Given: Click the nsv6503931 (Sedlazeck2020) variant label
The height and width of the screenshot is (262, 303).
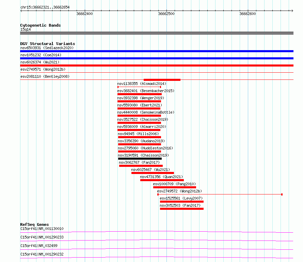Looking at the screenshot, I should coord(47,48).
